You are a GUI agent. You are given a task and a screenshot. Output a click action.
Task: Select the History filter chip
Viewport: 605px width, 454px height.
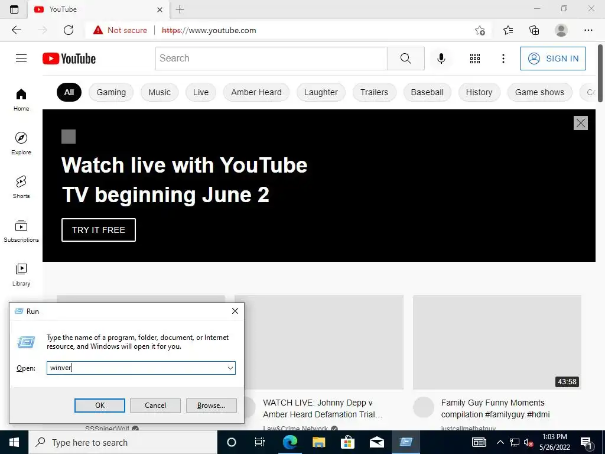(x=479, y=92)
